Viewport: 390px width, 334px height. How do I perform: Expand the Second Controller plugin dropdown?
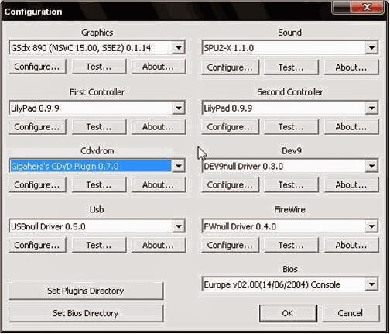pos(371,108)
